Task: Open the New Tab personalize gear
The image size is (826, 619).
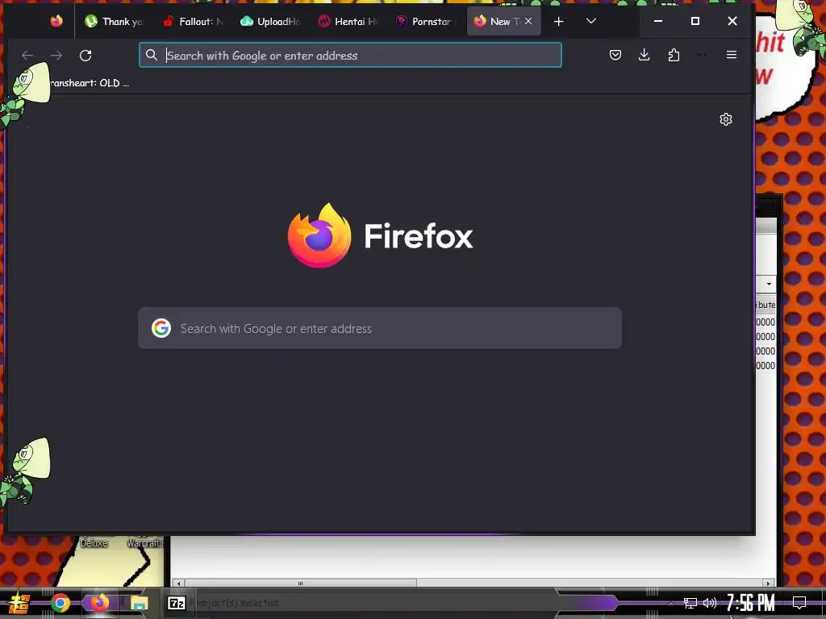Action: coord(726,119)
